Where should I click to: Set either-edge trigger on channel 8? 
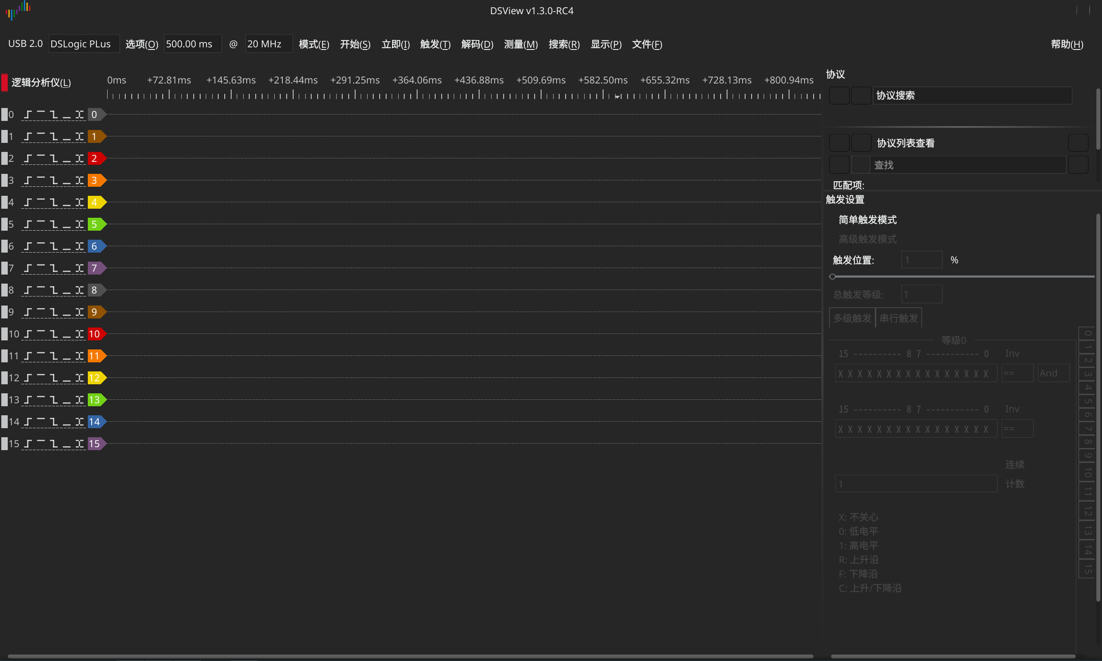point(80,290)
